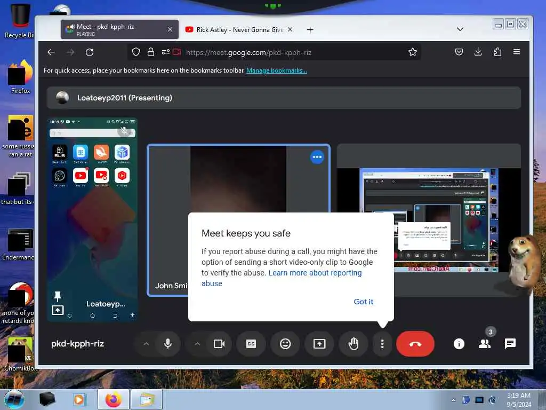
Task: Open tracking protection shield icon
Action: (136, 52)
